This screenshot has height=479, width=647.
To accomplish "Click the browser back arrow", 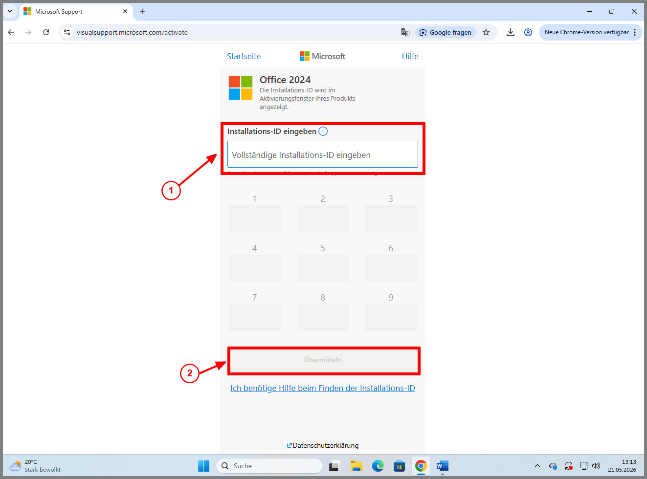I will click(11, 32).
